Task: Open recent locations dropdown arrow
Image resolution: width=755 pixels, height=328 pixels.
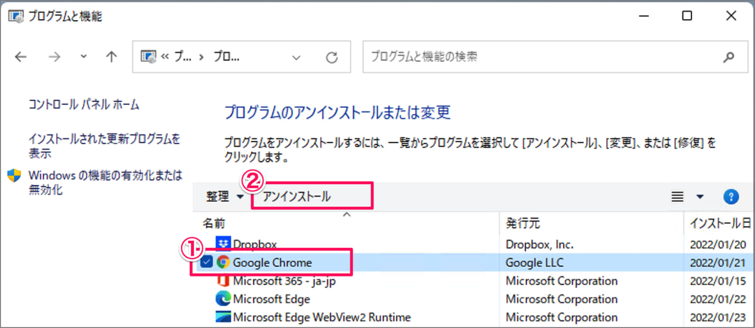Action: [x=84, y=57]
